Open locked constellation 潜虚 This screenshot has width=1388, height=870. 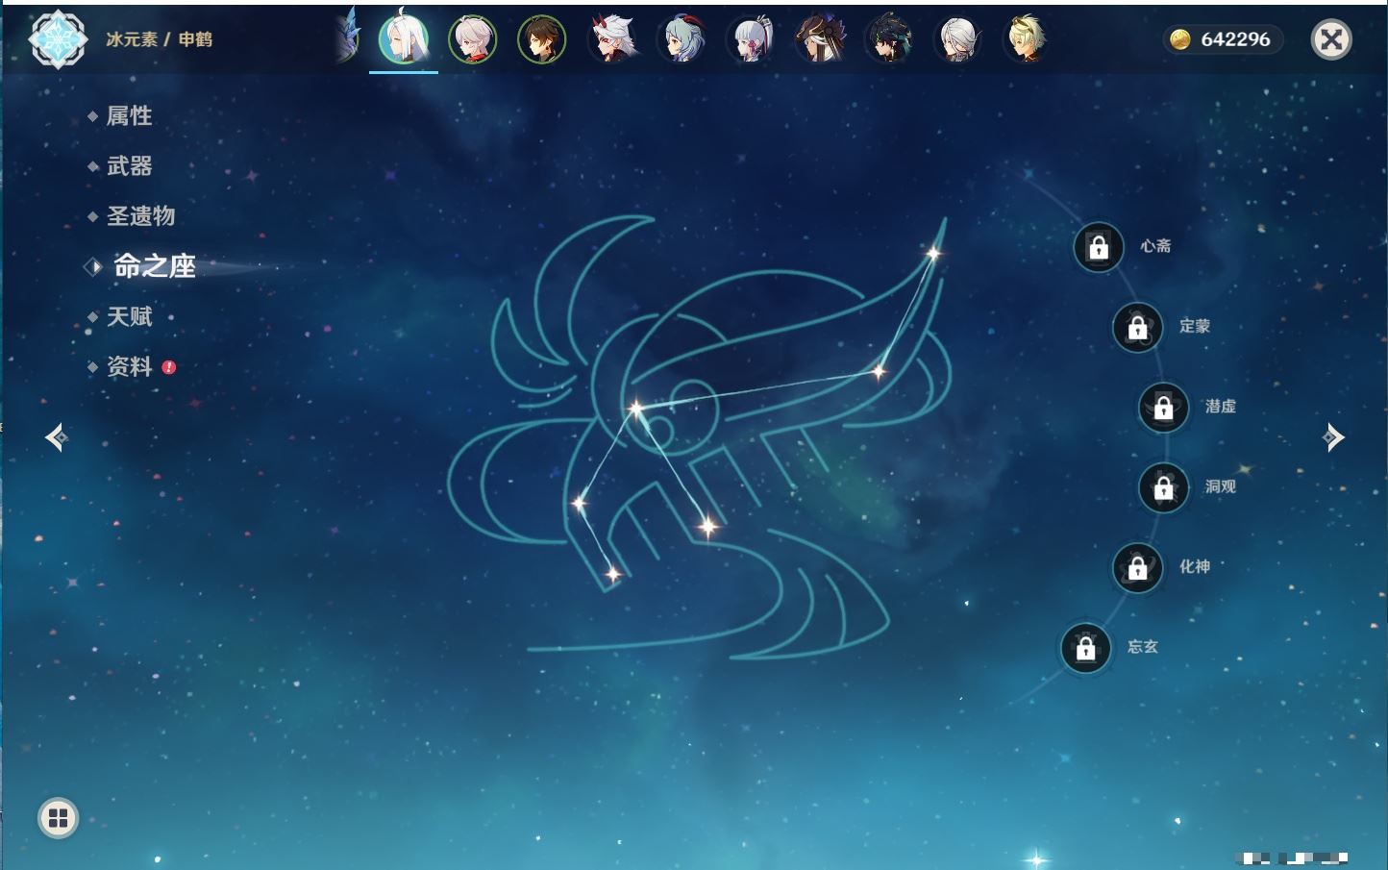[1164, 407]
